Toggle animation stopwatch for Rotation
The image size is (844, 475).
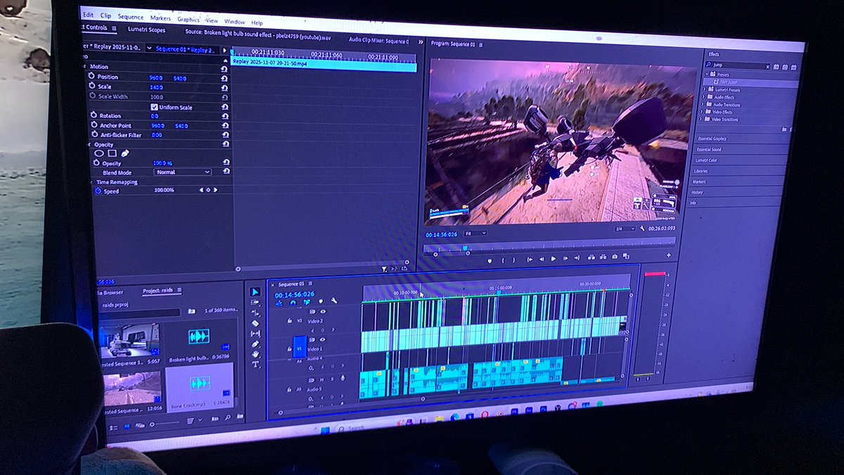93,115
